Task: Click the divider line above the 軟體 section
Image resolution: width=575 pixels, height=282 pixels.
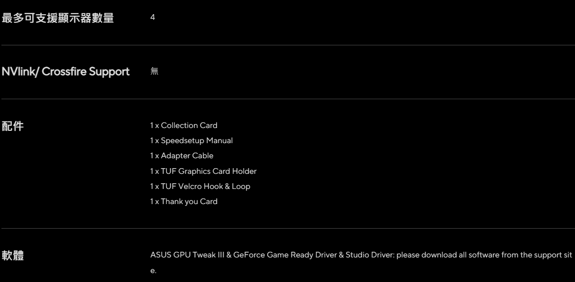Action: click(x=287, y=229)
